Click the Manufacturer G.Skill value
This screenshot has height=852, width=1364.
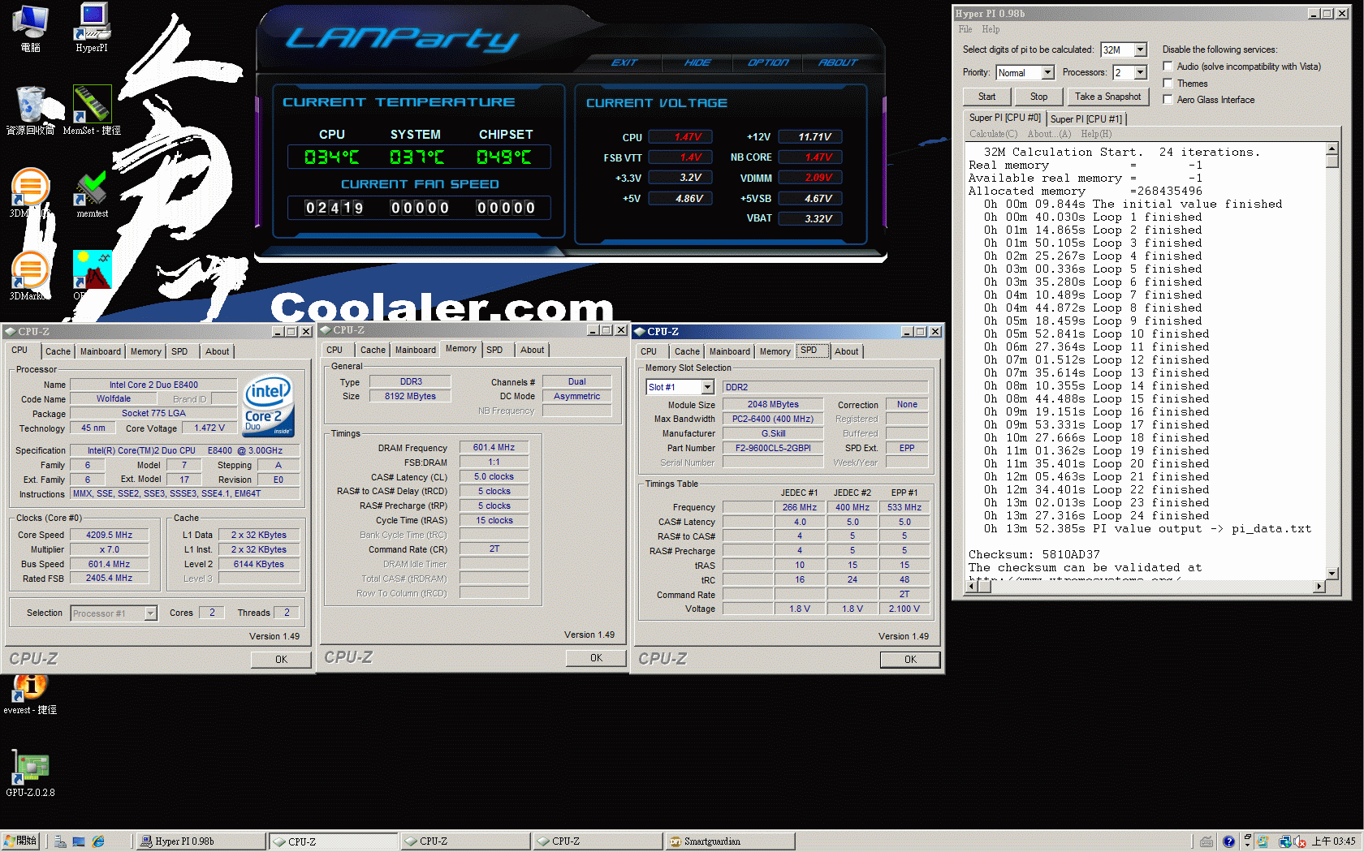point(773,433)
